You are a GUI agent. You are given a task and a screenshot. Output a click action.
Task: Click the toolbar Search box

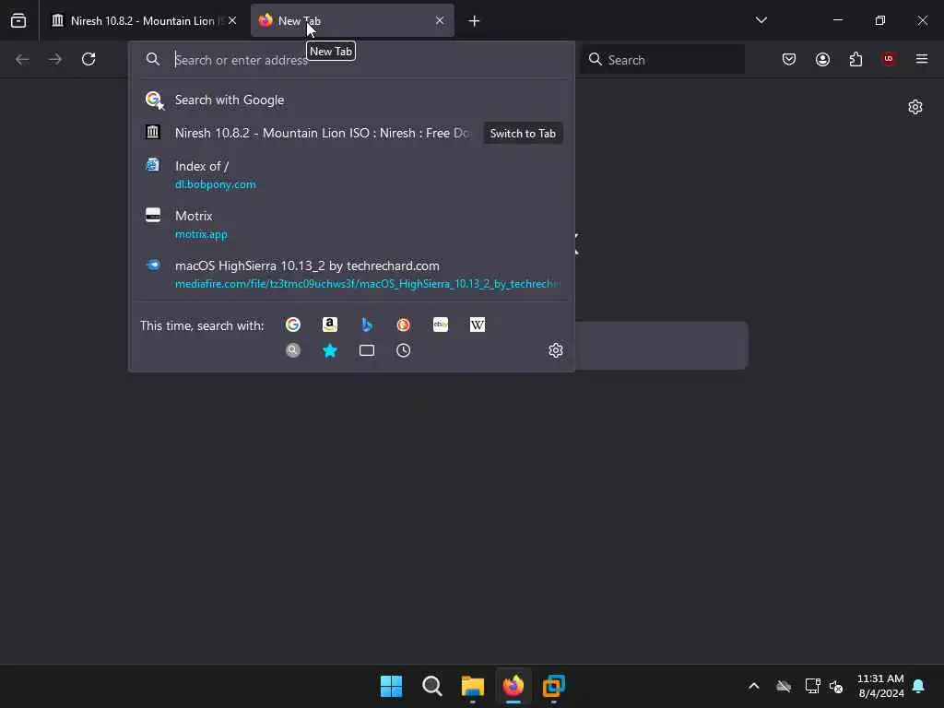662,60
